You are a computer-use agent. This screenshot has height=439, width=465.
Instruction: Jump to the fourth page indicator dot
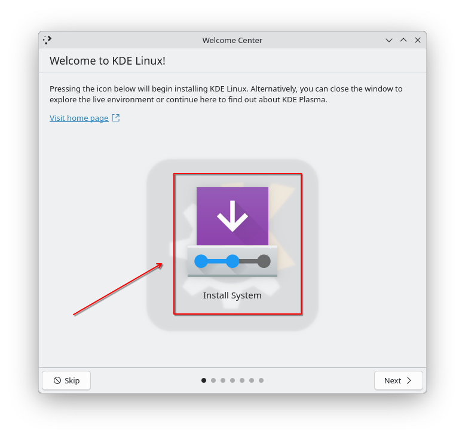[x=232, y=380]
